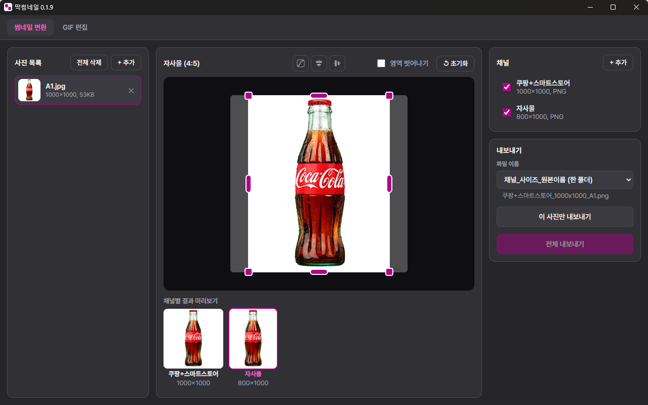
Task: Click the bottom edge crop handle
Action: [319, 272]
